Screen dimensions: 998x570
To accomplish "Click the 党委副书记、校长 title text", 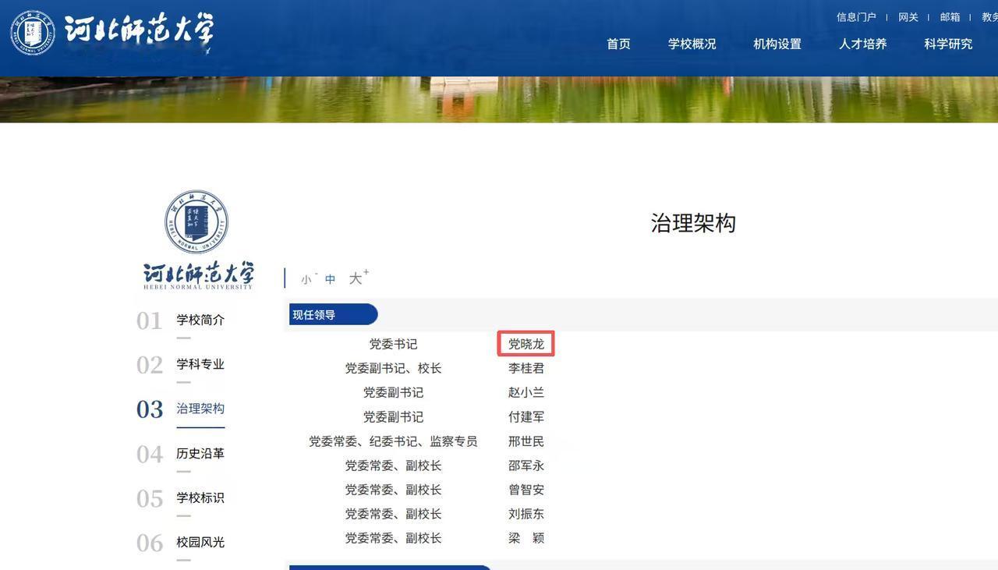I will point(393,368).
